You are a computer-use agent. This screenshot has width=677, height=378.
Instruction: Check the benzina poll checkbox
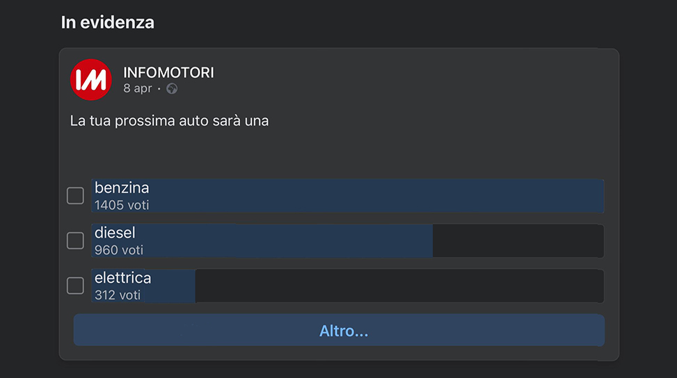(x=75, y=196)
